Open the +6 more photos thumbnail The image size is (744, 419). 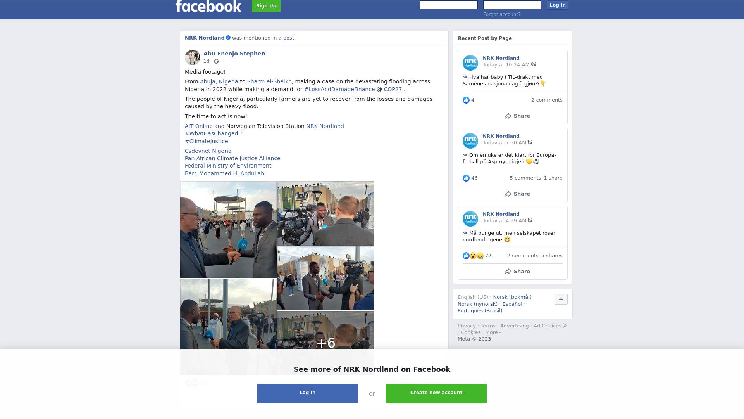[325, 343]
